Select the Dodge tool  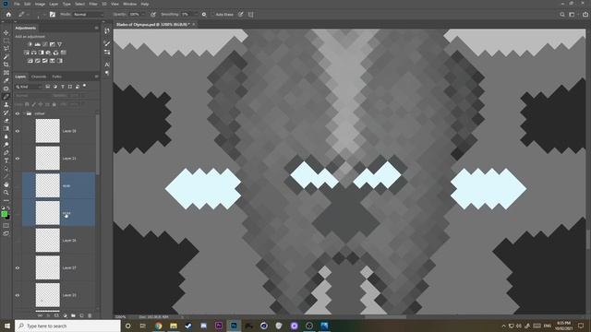(6, 145)
